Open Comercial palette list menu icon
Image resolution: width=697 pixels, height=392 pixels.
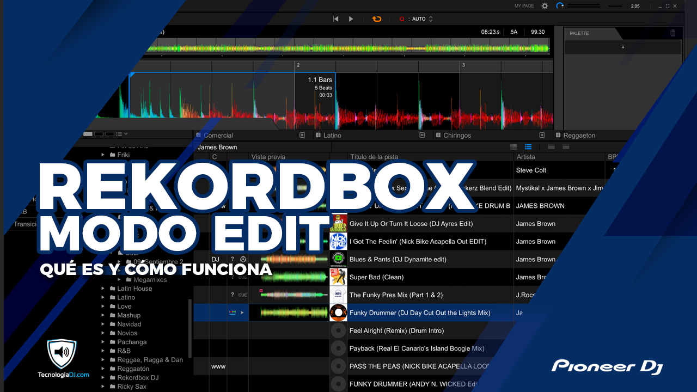[302, 135]
